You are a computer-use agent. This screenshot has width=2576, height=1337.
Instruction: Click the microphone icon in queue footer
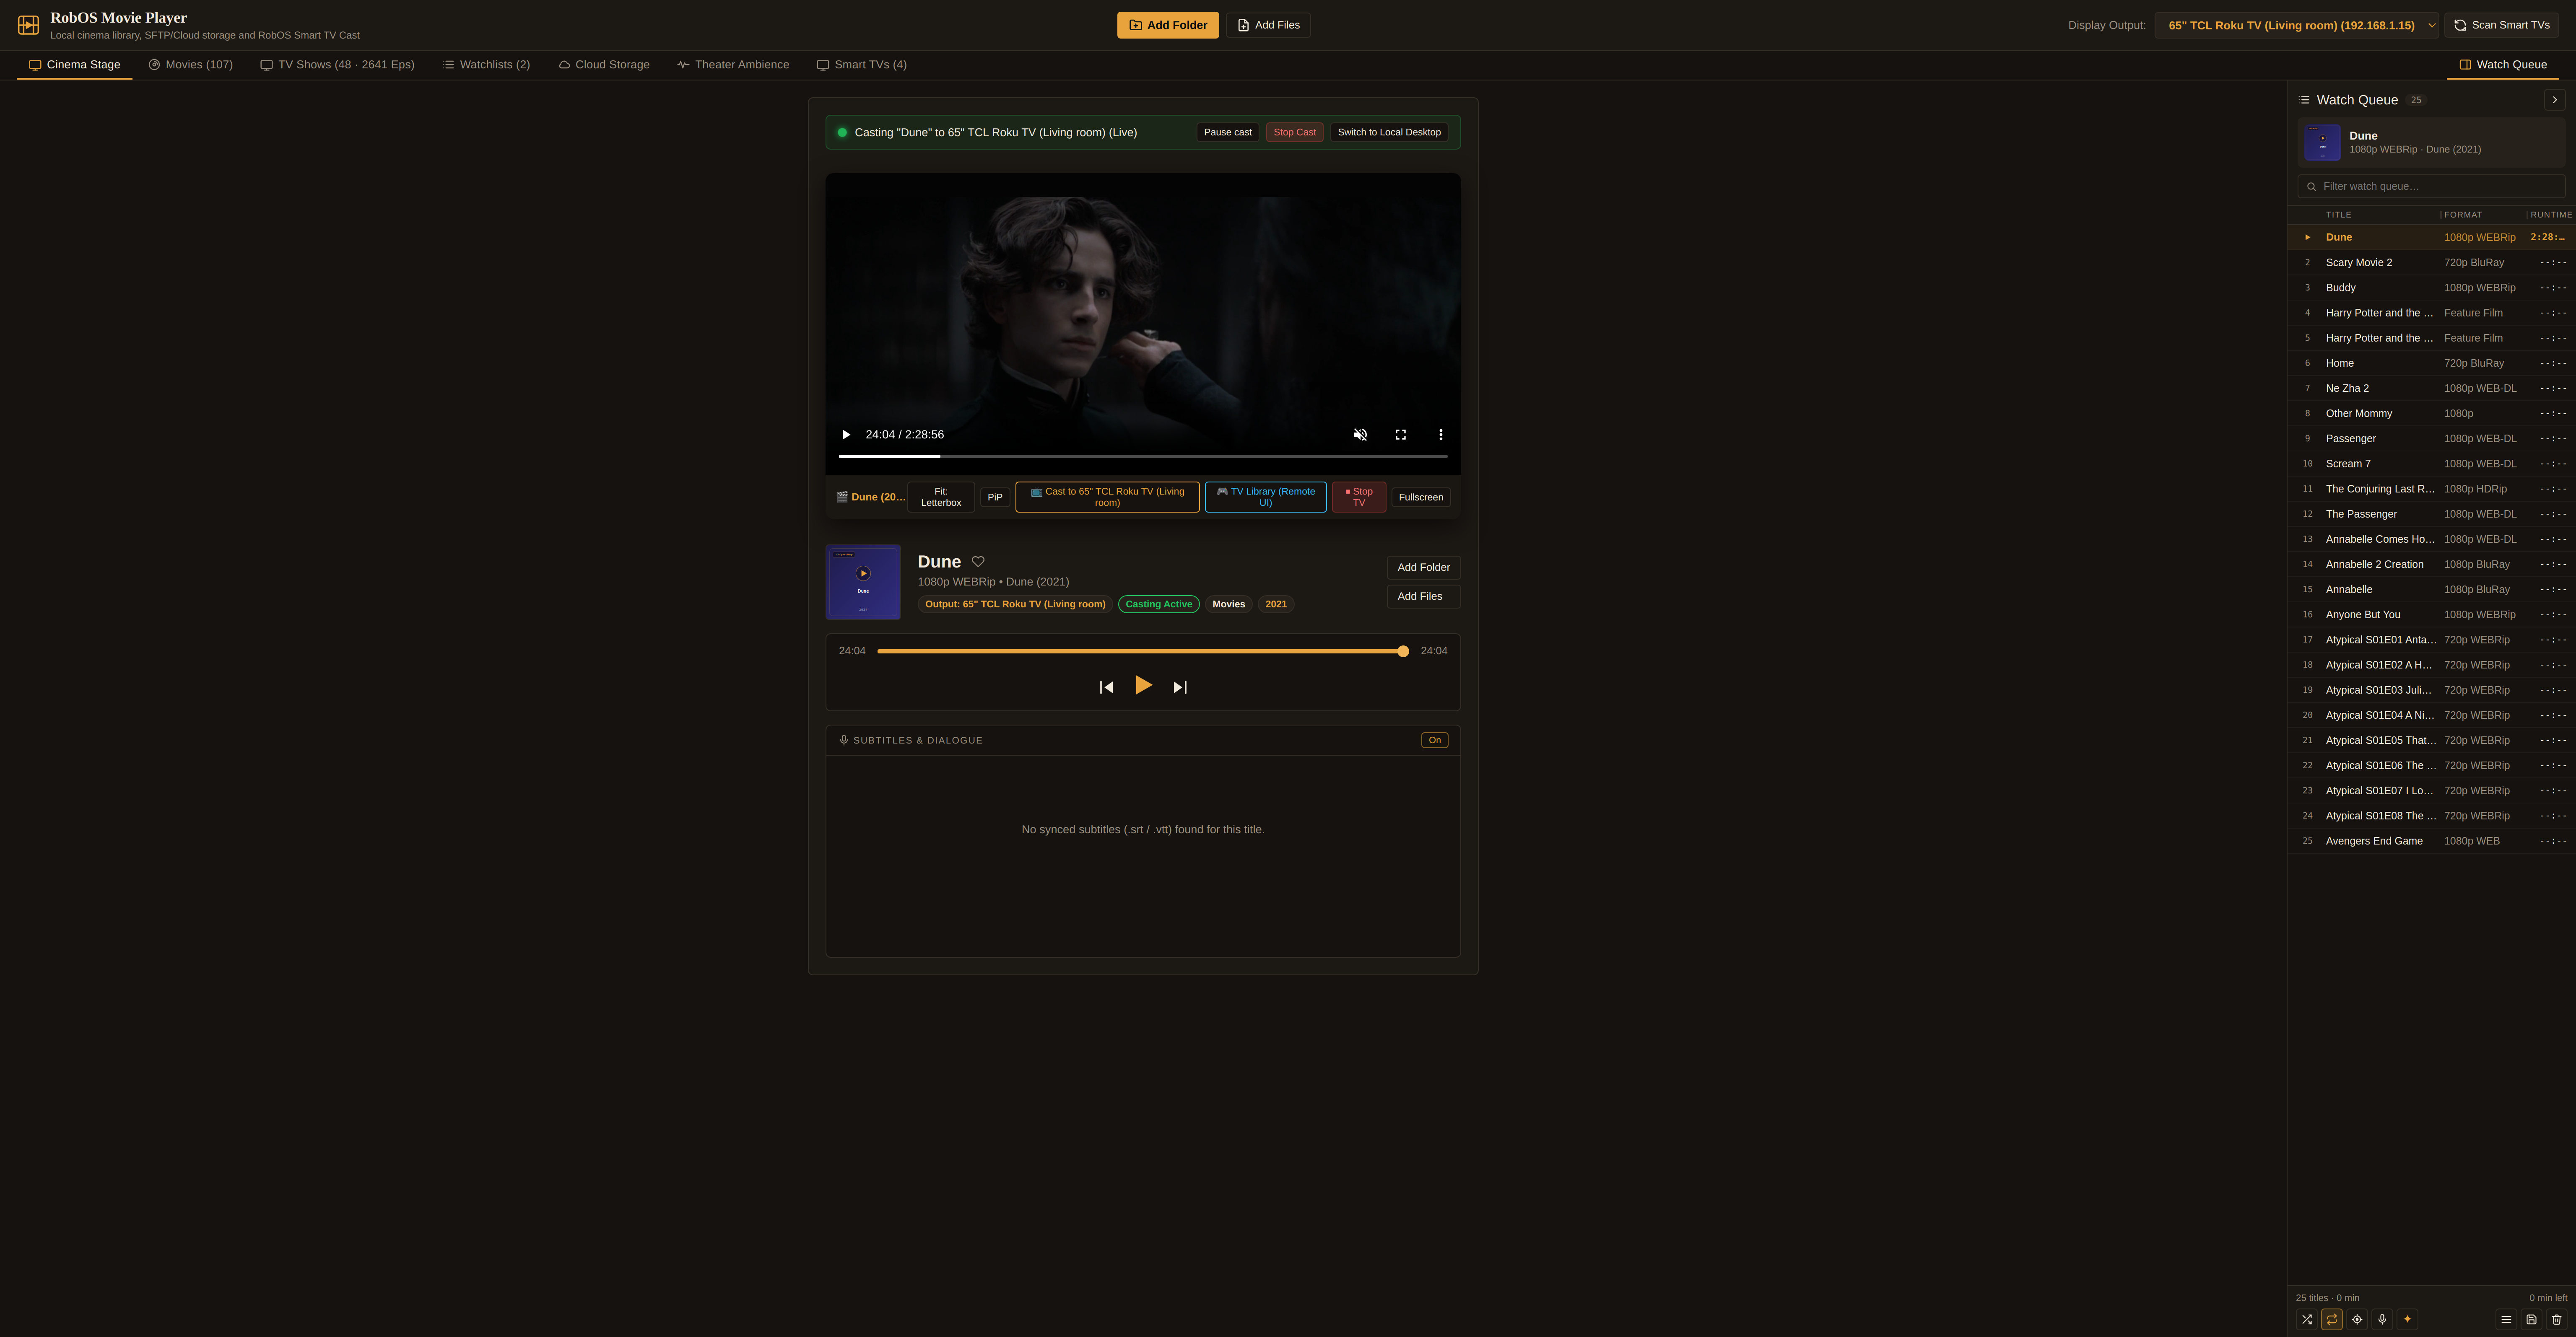click(2382, 1319)
